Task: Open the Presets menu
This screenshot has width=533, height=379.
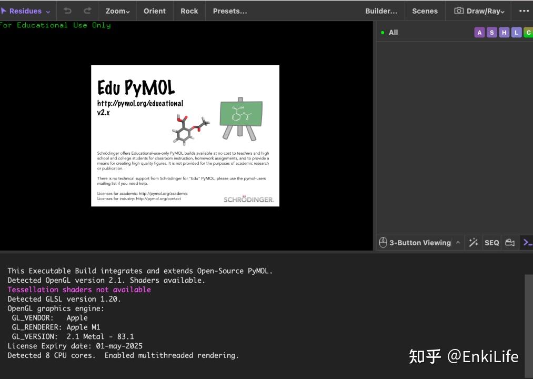Action: click(230, 11)
